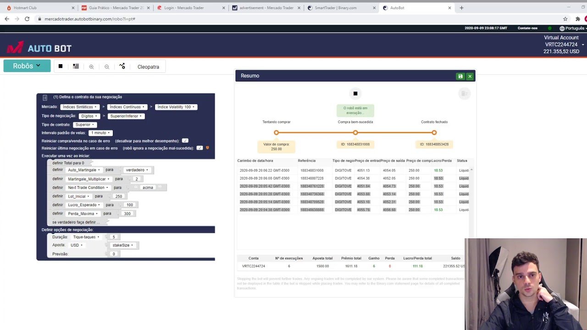
Task: Click the Auto Bot logo
Action: tap(39, 48)
